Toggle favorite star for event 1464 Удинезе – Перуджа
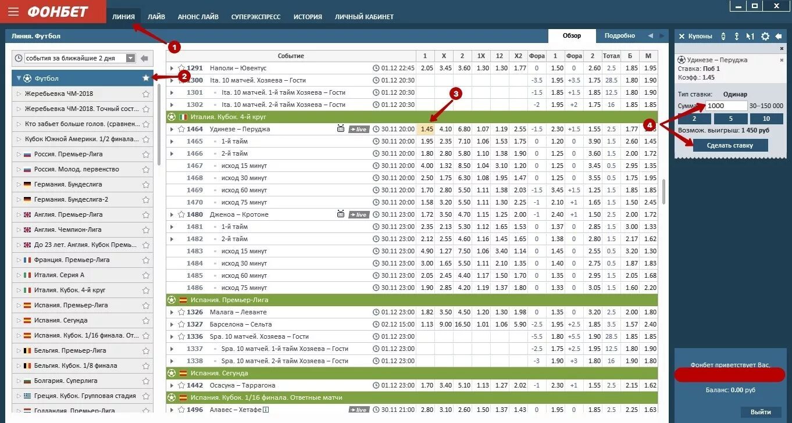 click(x=181, y=129)
